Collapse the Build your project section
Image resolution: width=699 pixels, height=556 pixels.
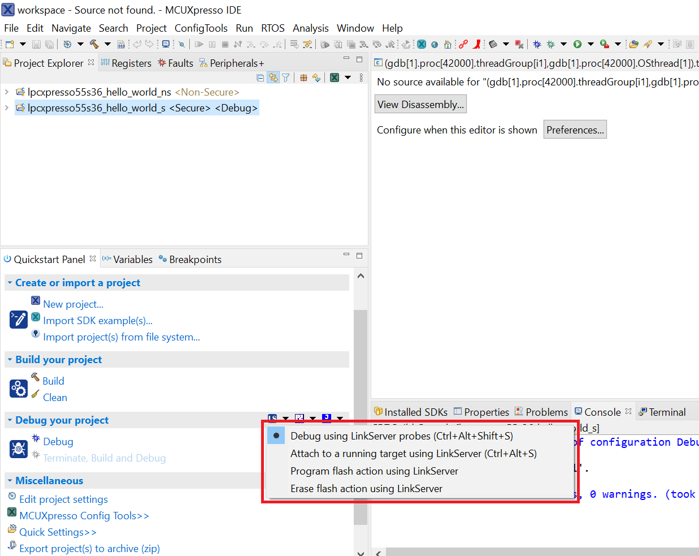(x=10, y=360)
